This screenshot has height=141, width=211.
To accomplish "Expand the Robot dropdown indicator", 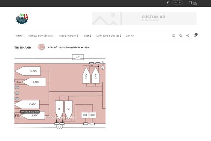I will point(90,36).
